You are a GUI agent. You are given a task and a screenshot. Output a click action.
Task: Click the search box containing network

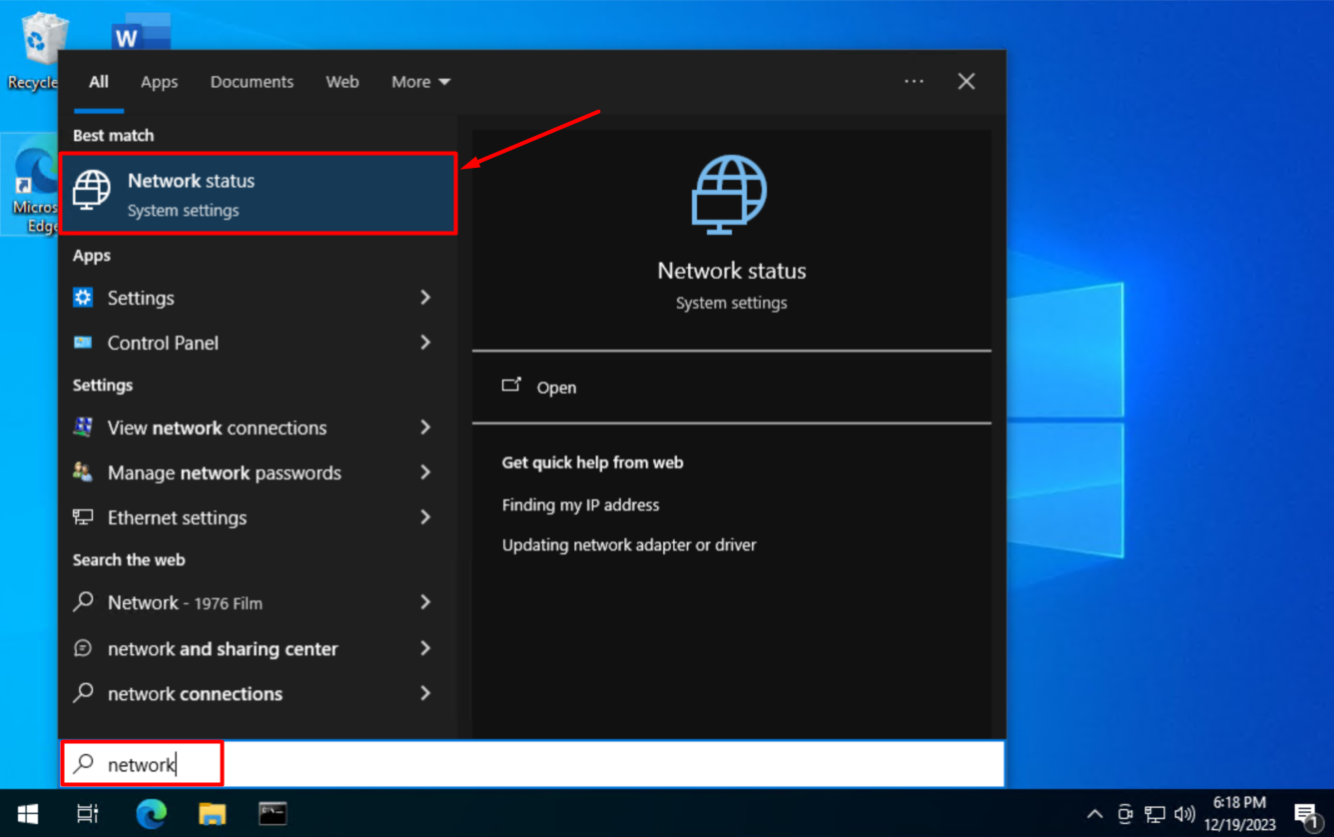point(532,764)
